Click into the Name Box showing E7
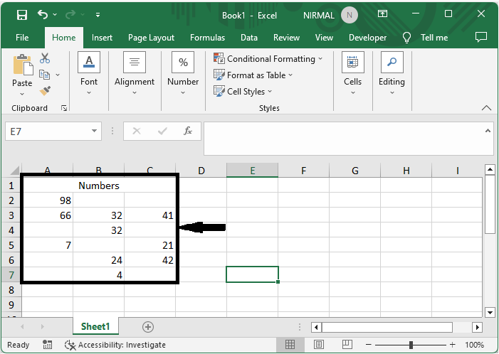Screen dimensions: 499x354 pos(48,132)
